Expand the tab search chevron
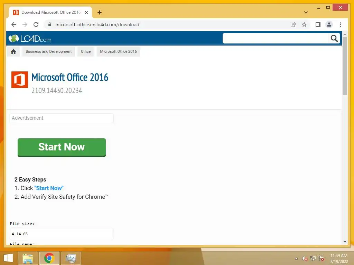 tap(306, 12)
